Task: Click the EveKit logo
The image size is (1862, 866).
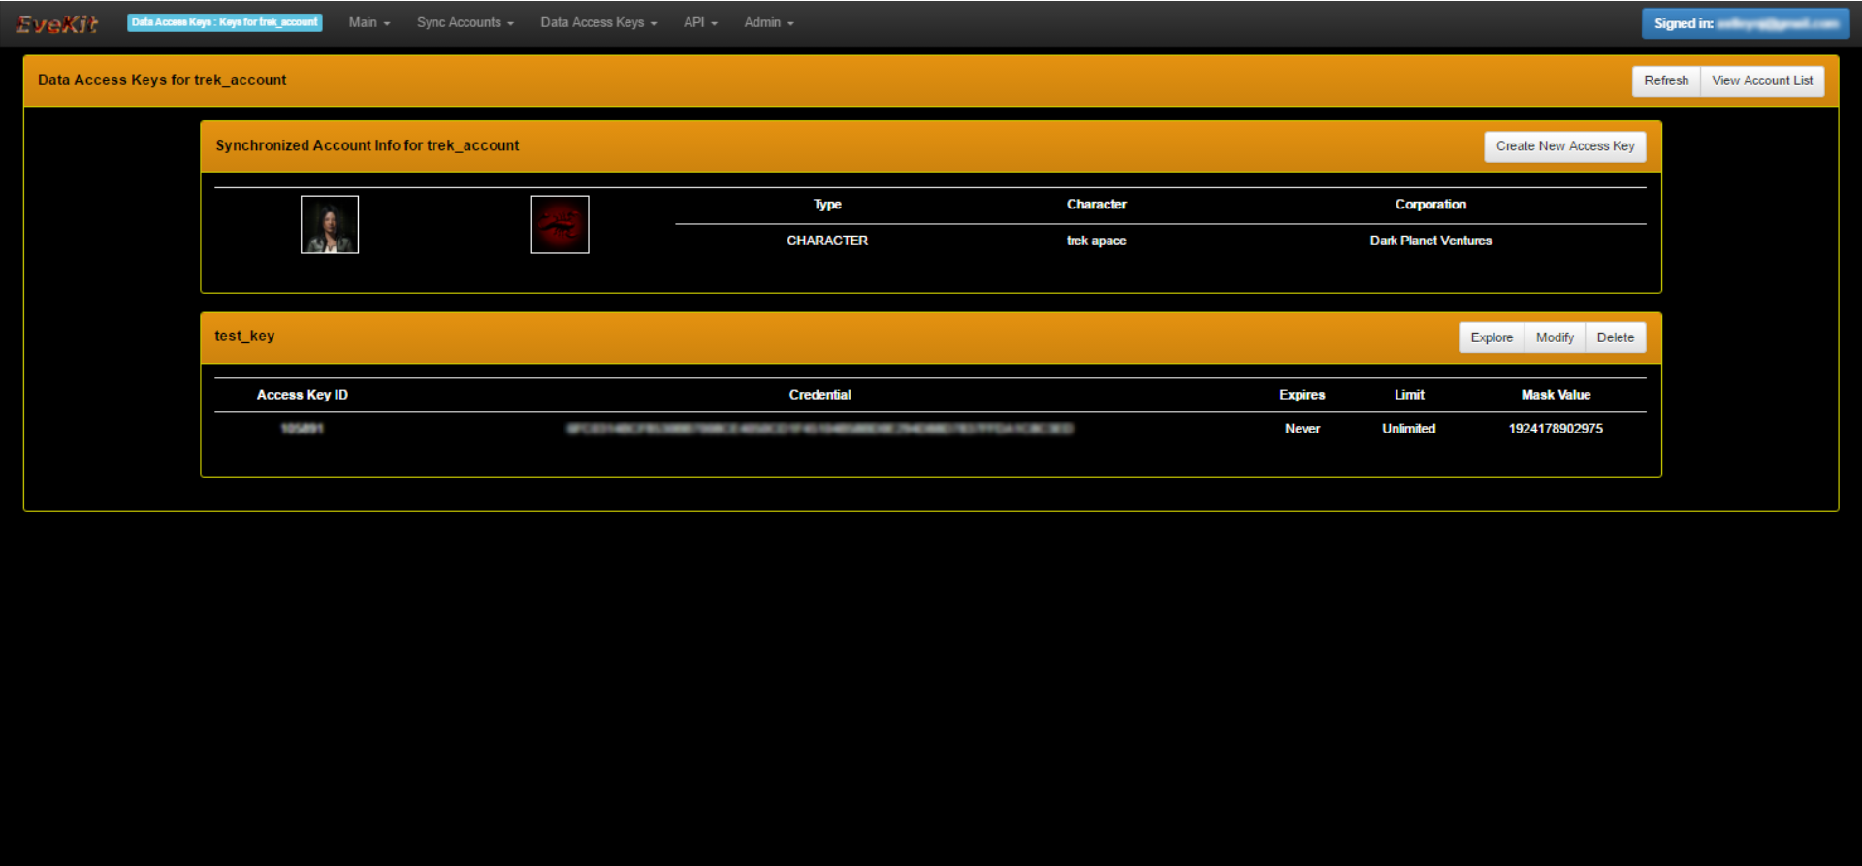Action: [x=57, y=23]
